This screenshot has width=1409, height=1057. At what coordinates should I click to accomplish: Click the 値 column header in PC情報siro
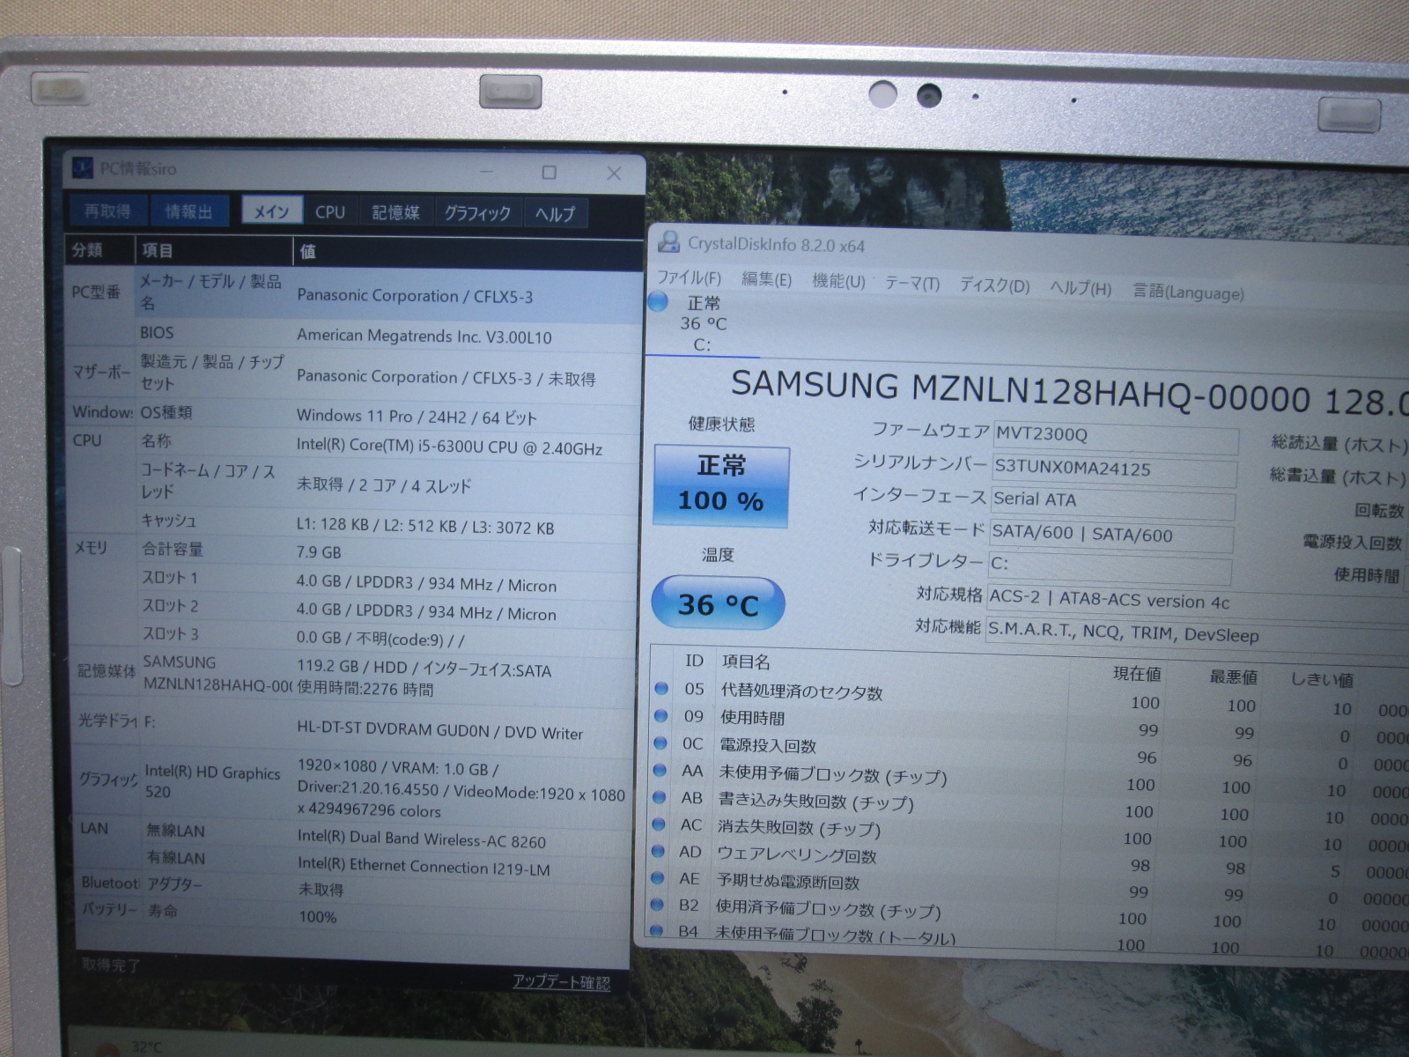click(467, 252)
